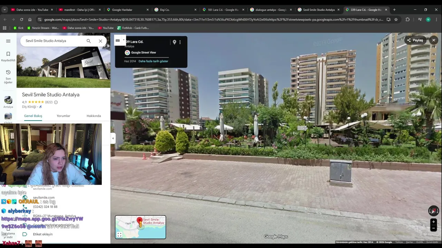
Task: Switch to Hakkında tab
Action: coord(94,116)
